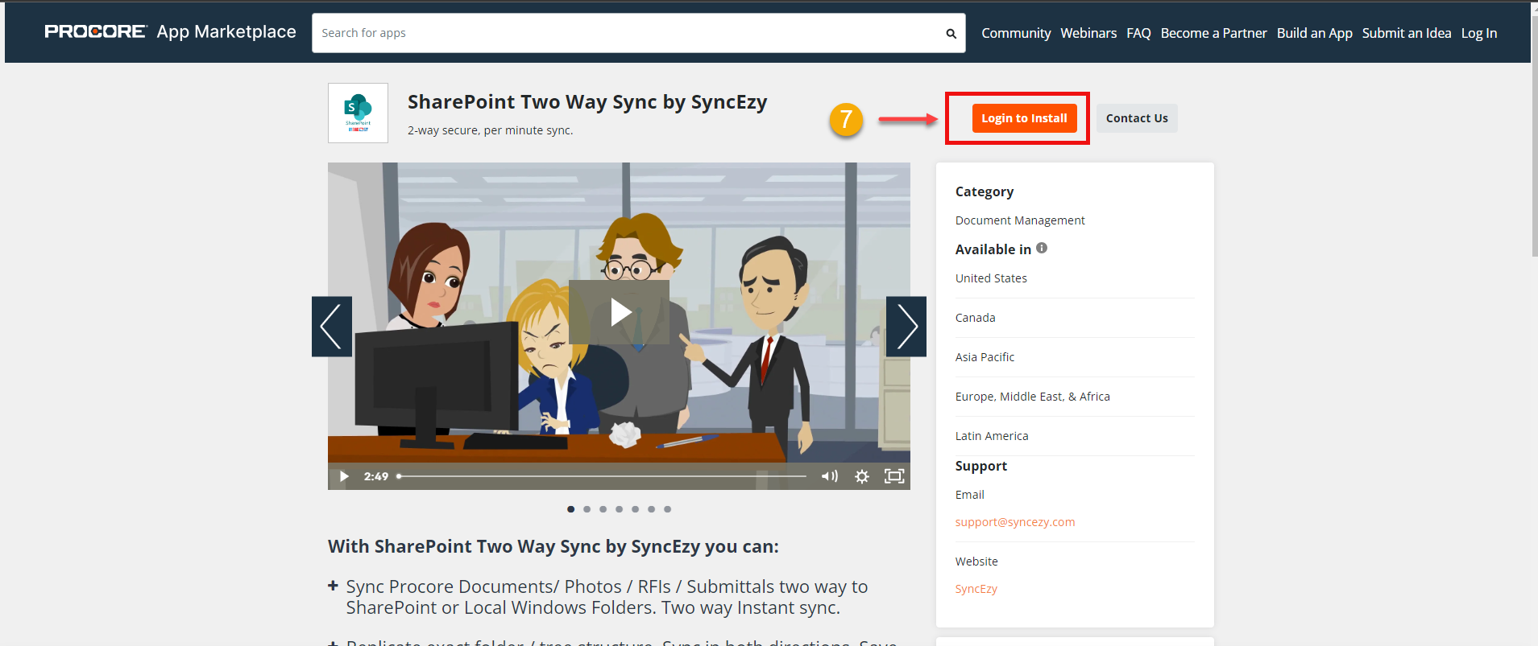
Task: Select the fourth carousel dot
Action: point(620,509)
